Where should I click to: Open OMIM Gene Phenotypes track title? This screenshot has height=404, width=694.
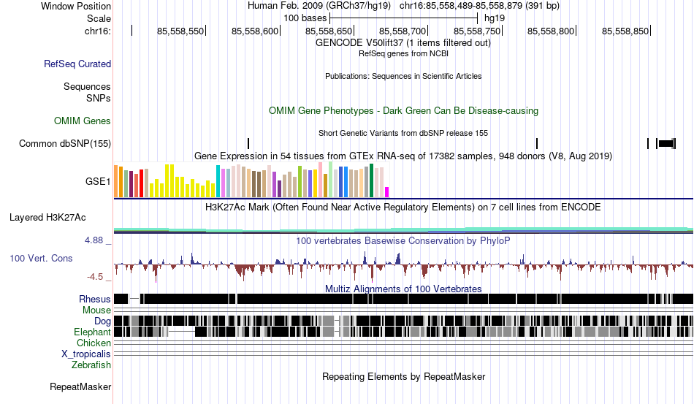pyautogui.click(x=403, y=110)
